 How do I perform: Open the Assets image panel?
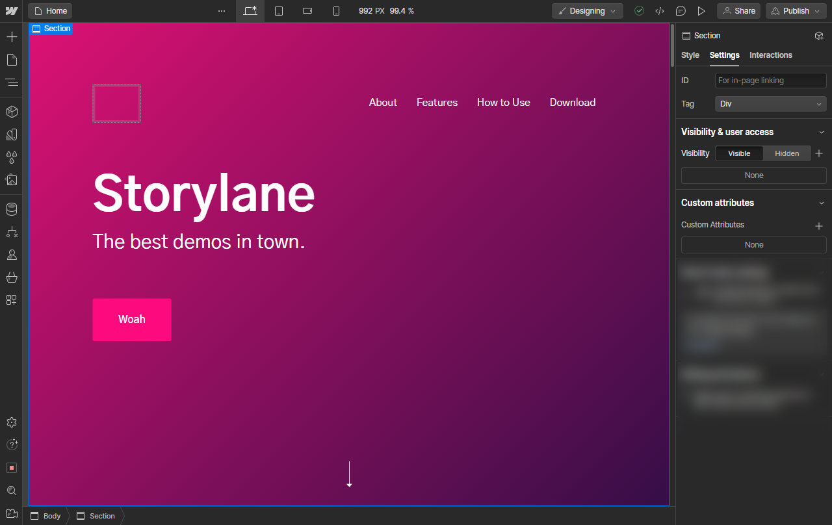click(x=12, y=180)
